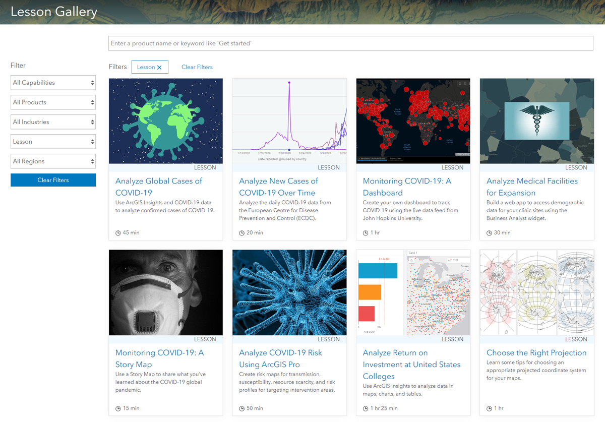Expand the All Regions dropdown
Screen dimensions: 605x422
pyautogui.click(x=53, y=161)
